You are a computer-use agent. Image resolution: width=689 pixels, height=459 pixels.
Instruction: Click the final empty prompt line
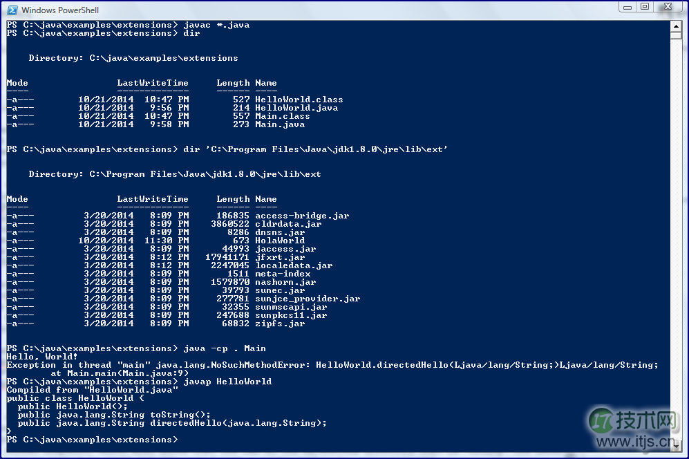[x=93, y=440]
